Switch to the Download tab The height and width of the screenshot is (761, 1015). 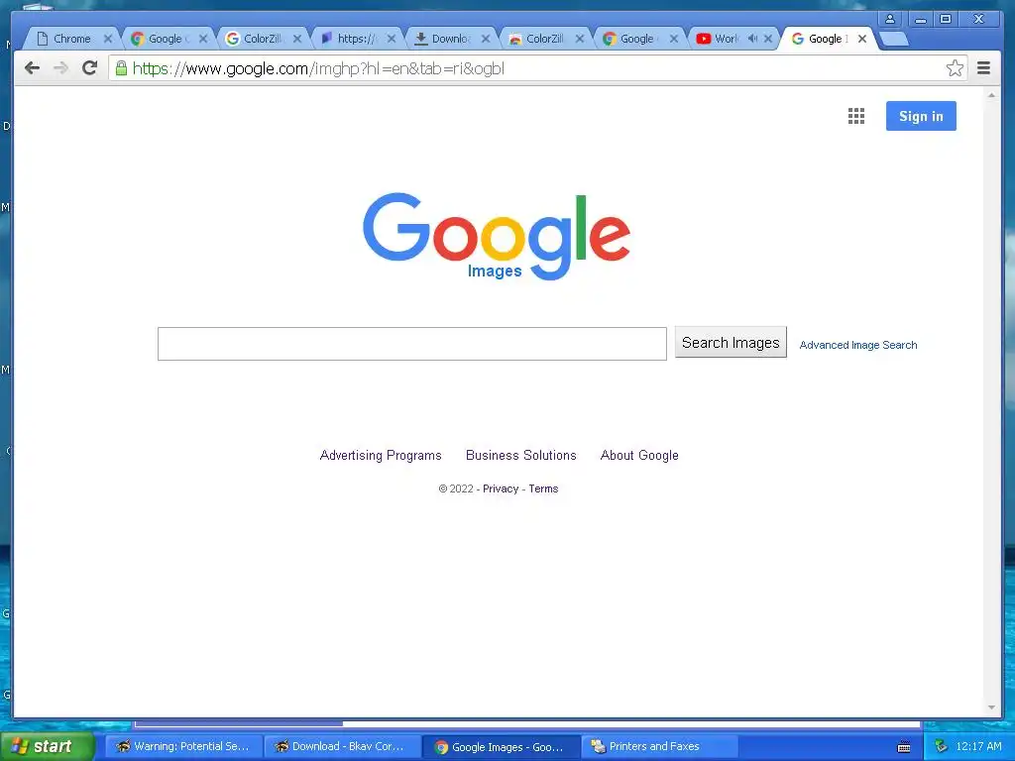coord(451,39)
